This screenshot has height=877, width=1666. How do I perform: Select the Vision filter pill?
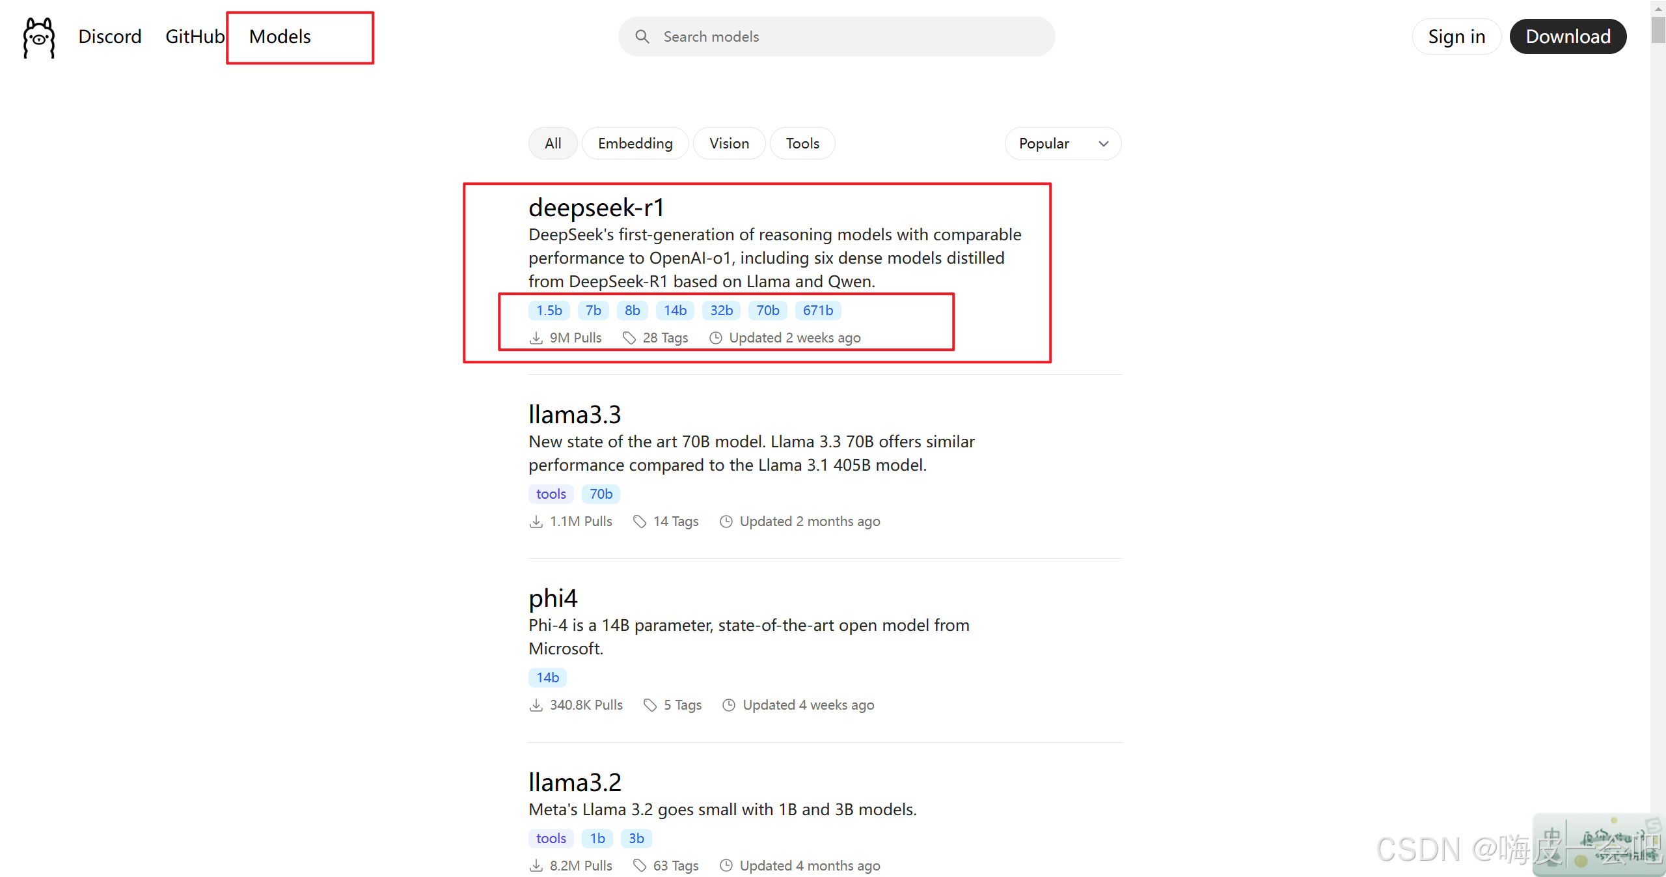pos(729,143)
